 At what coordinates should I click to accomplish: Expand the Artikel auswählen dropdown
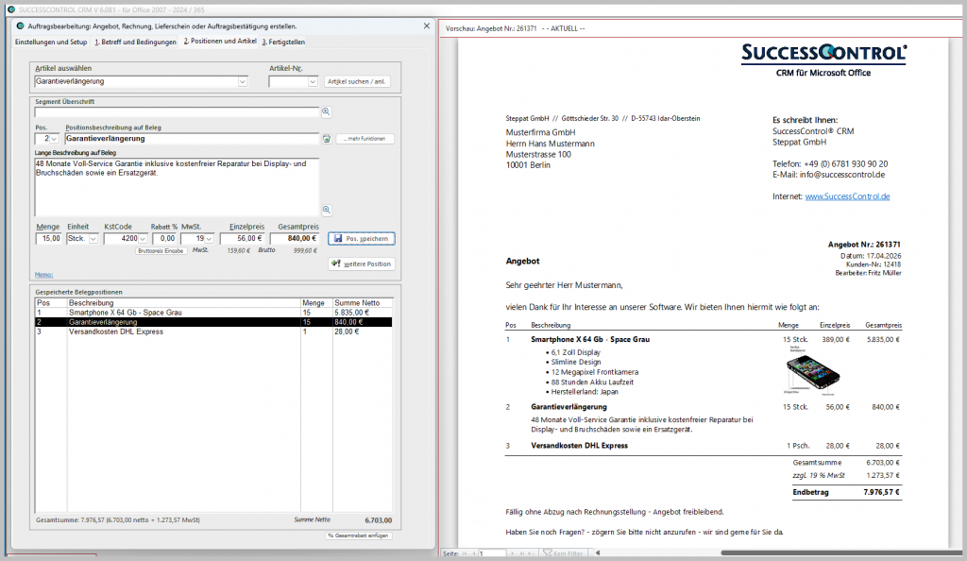pos(243,82)
